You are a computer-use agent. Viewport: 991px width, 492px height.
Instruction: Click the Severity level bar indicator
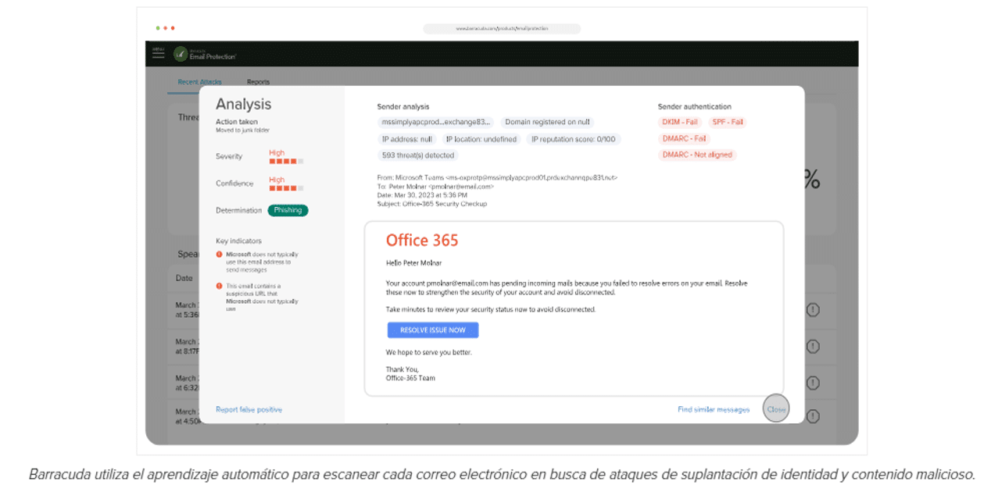(286, 161)
